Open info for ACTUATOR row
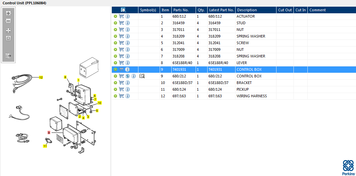Image resolution: width=356 pixels, height=176 pixels. (x=127, y=16)
